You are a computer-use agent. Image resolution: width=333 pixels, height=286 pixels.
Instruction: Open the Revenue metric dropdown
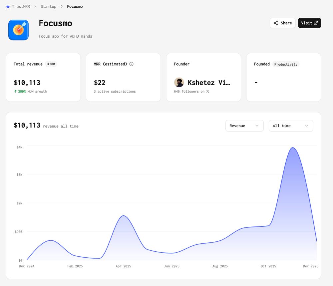(244, 126)
